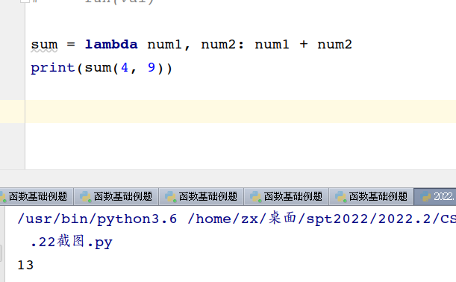Click the output value 13 in console
456x282 pixels.
point(25,265)
